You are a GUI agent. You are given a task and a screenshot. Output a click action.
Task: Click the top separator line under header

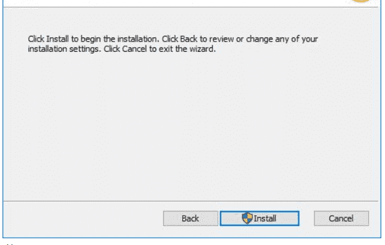click(190, 7)
